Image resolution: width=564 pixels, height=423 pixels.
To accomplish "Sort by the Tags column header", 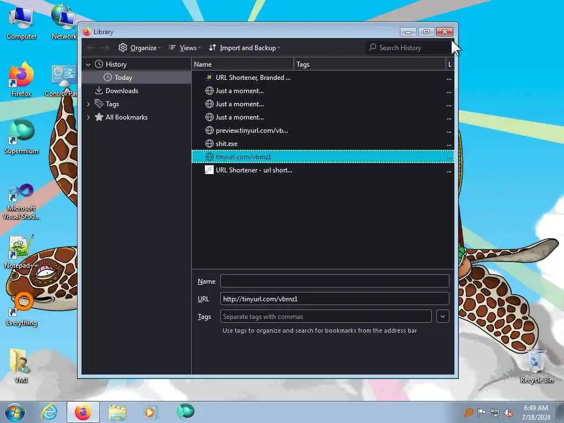I will tap(370, 64).
